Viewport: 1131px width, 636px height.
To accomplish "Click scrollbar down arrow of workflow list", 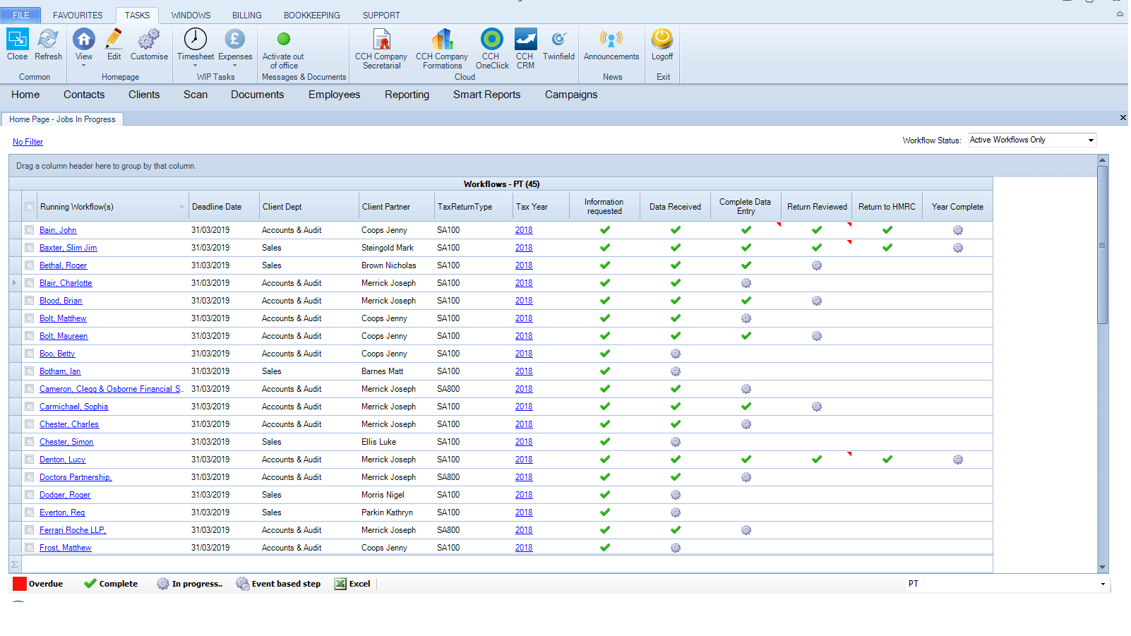I will (x=1102, y=567).
